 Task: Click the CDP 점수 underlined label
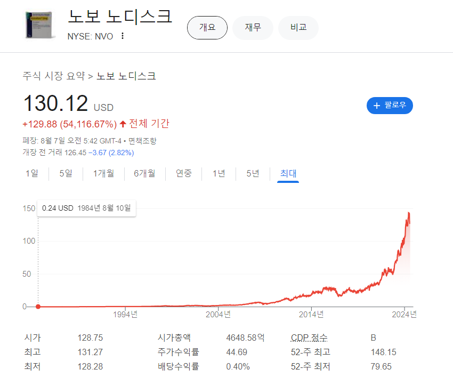[x=309, y=338]
